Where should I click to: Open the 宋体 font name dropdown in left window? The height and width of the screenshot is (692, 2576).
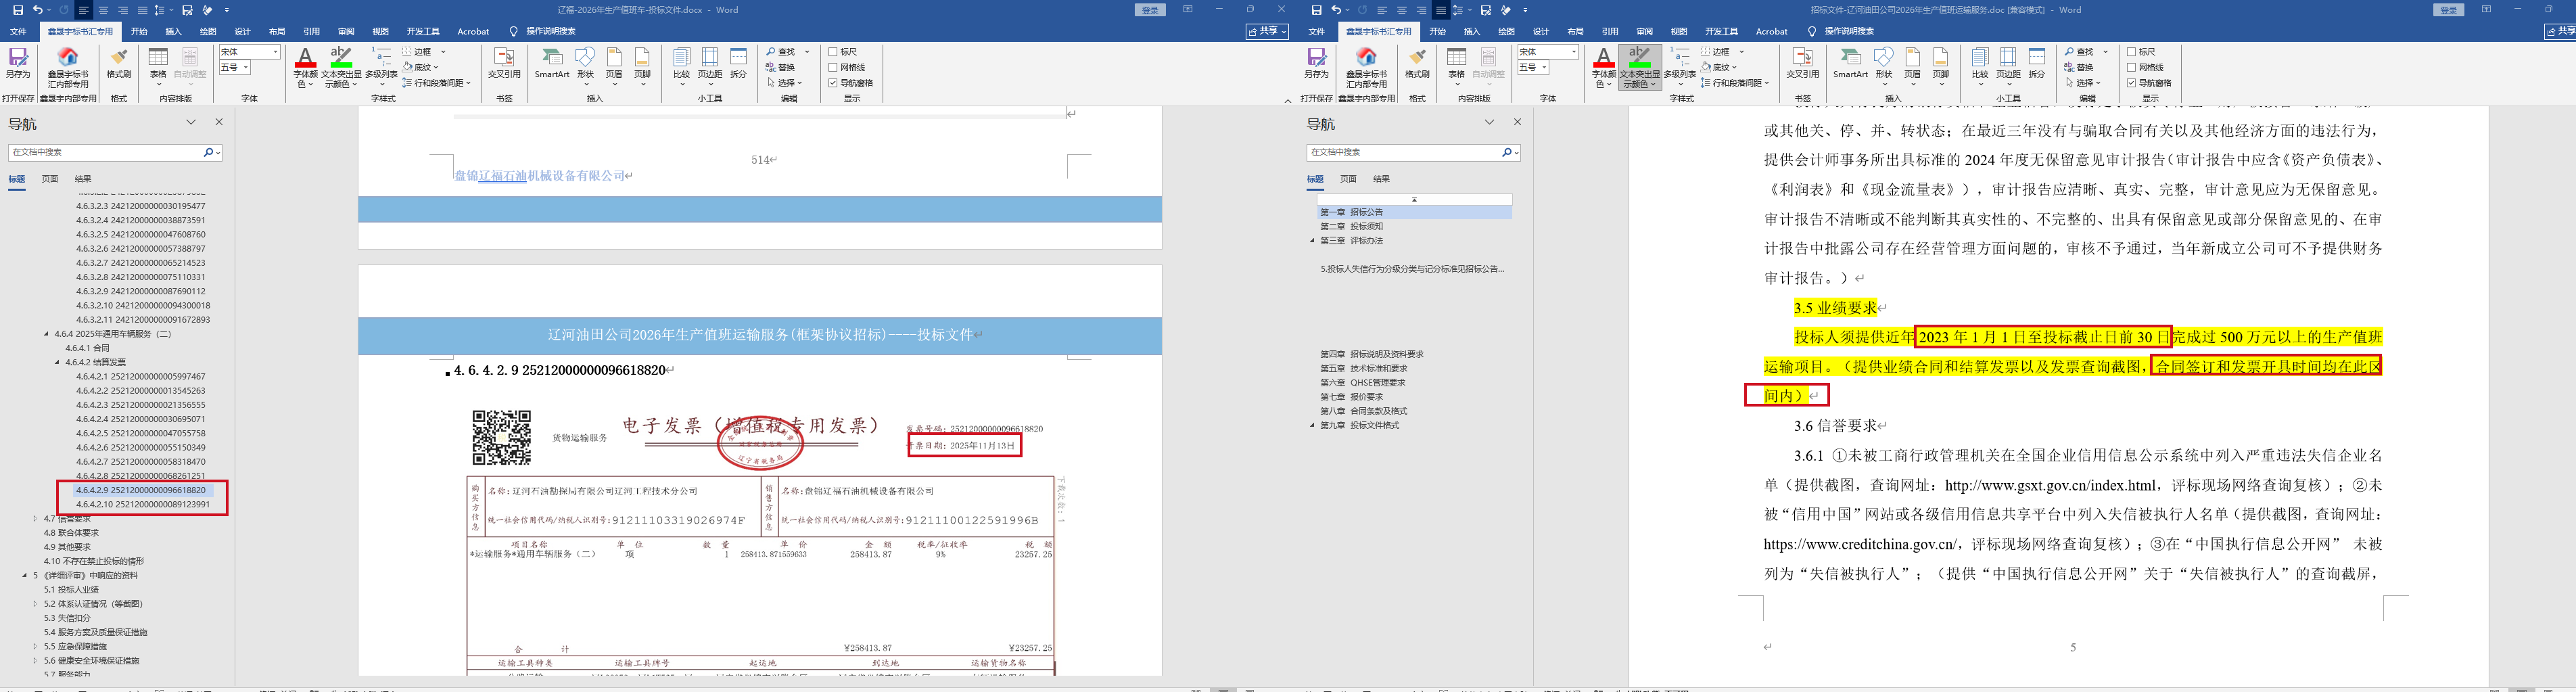pos(276,52)
